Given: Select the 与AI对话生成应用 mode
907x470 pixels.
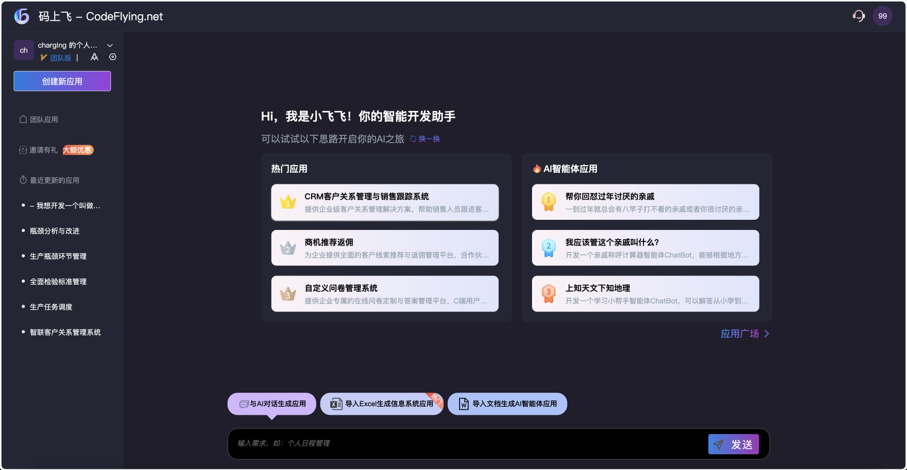Looking at the screenshot, I should [272, 404].
